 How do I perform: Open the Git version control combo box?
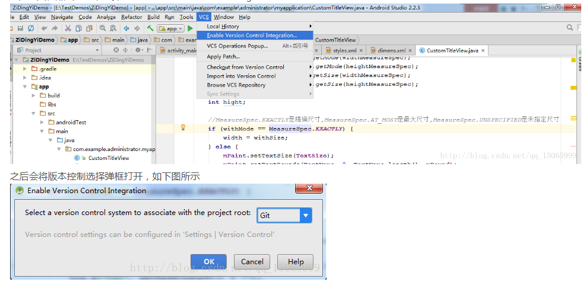coord(284,215)
